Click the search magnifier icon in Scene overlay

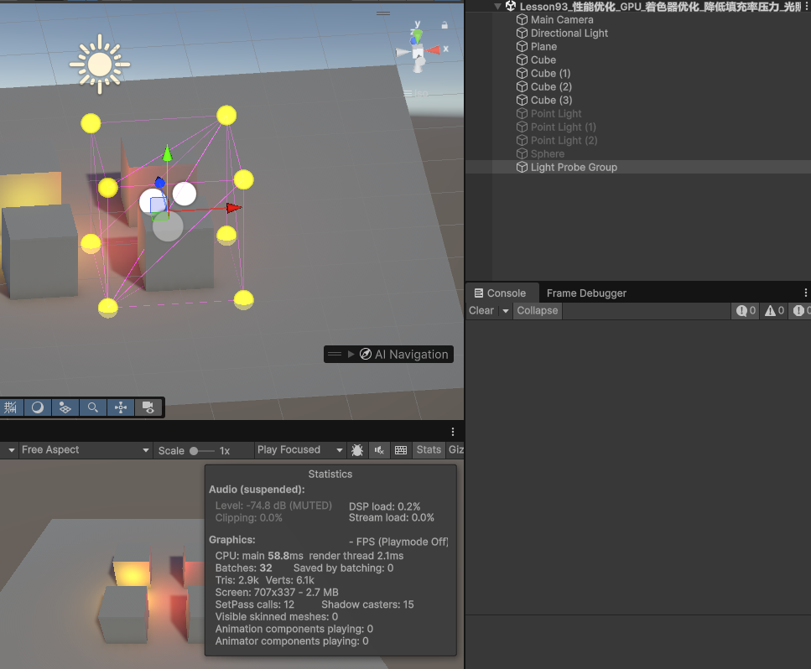click(x=93, y=407)
